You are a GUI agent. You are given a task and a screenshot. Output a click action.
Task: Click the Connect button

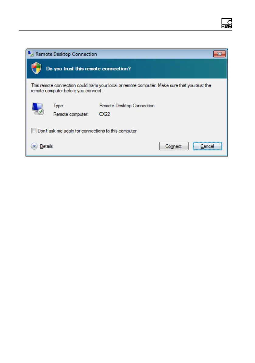[x=174, y=146]
